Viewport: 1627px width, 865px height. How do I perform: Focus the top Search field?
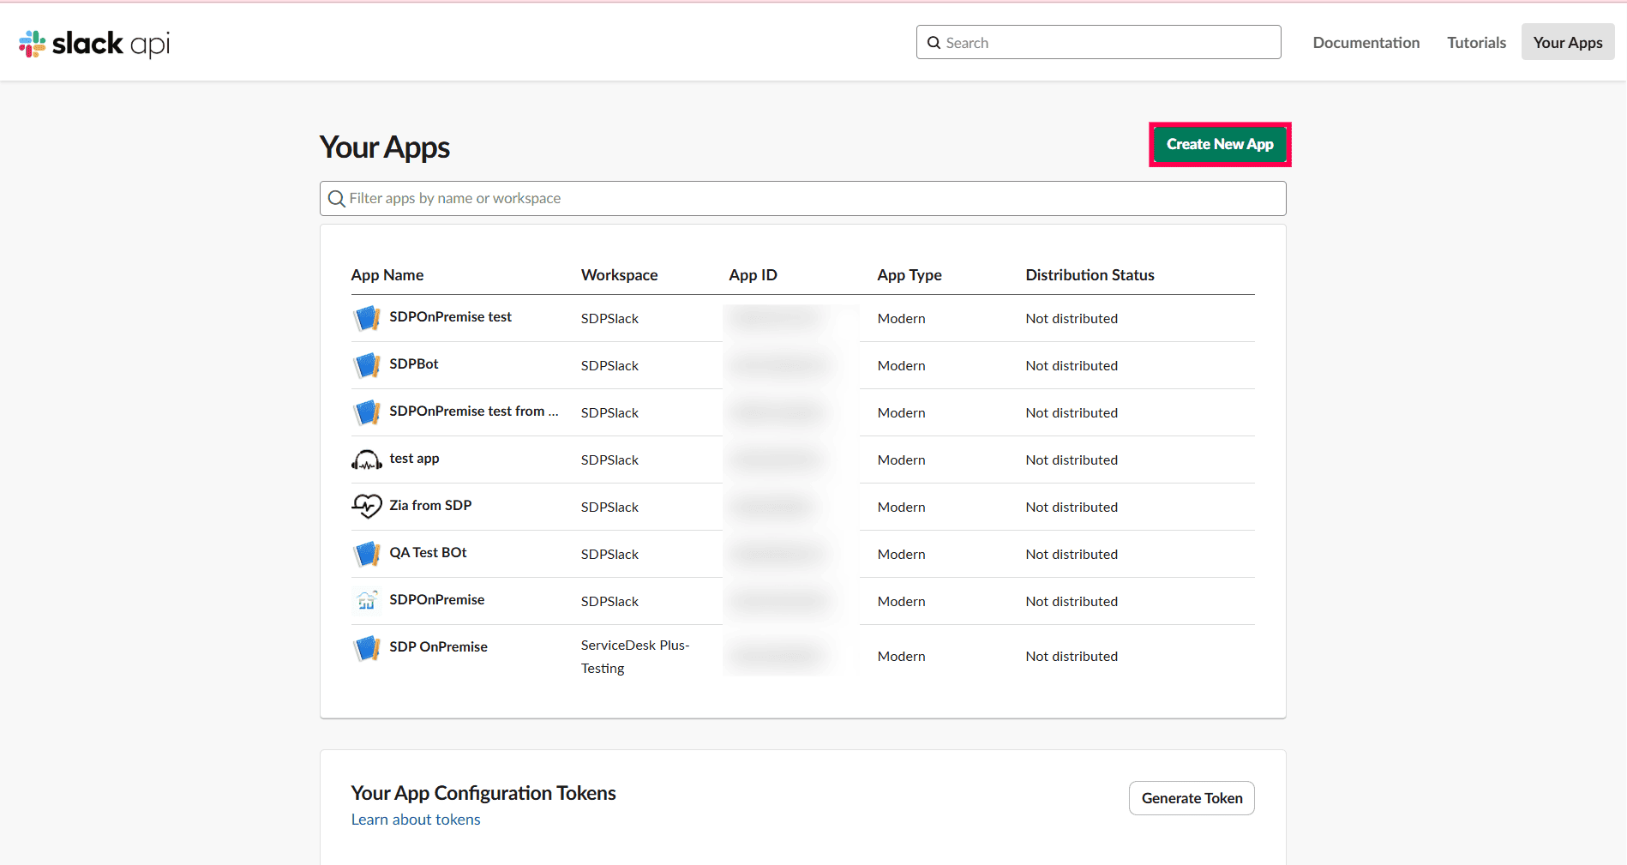pyautogui.click(x=1106, y=43)
